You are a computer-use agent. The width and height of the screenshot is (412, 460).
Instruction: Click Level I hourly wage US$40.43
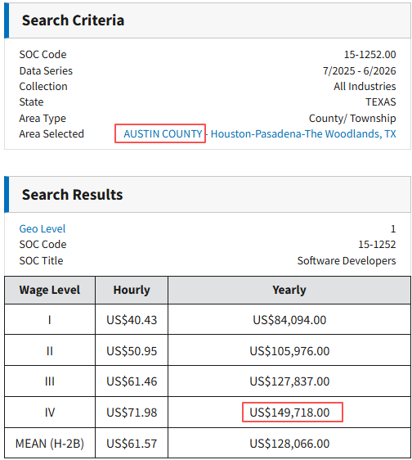click(x=132, y=320)
